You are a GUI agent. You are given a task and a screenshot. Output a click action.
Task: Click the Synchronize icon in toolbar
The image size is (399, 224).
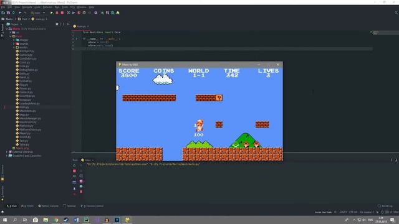[x=14, y=12]
